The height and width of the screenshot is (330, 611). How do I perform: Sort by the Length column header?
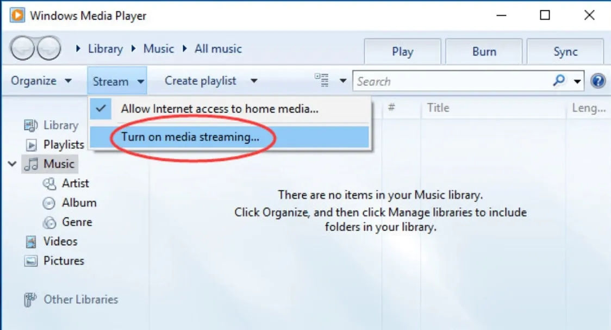coord(588,108)
